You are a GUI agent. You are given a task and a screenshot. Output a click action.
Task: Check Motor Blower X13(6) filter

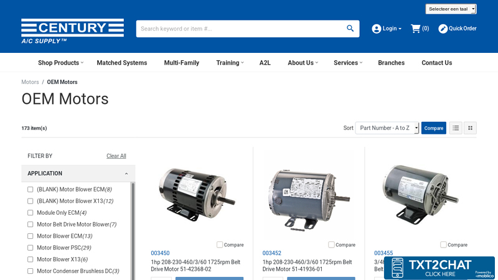click(x=30, y=259)
